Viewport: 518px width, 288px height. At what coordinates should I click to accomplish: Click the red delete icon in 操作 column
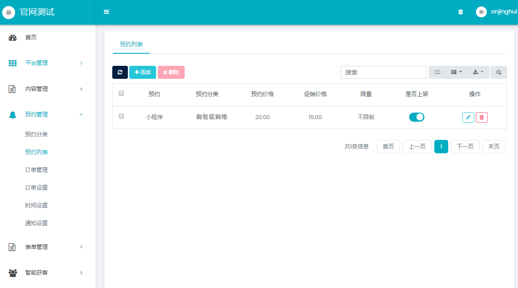[x=482, y=117]
